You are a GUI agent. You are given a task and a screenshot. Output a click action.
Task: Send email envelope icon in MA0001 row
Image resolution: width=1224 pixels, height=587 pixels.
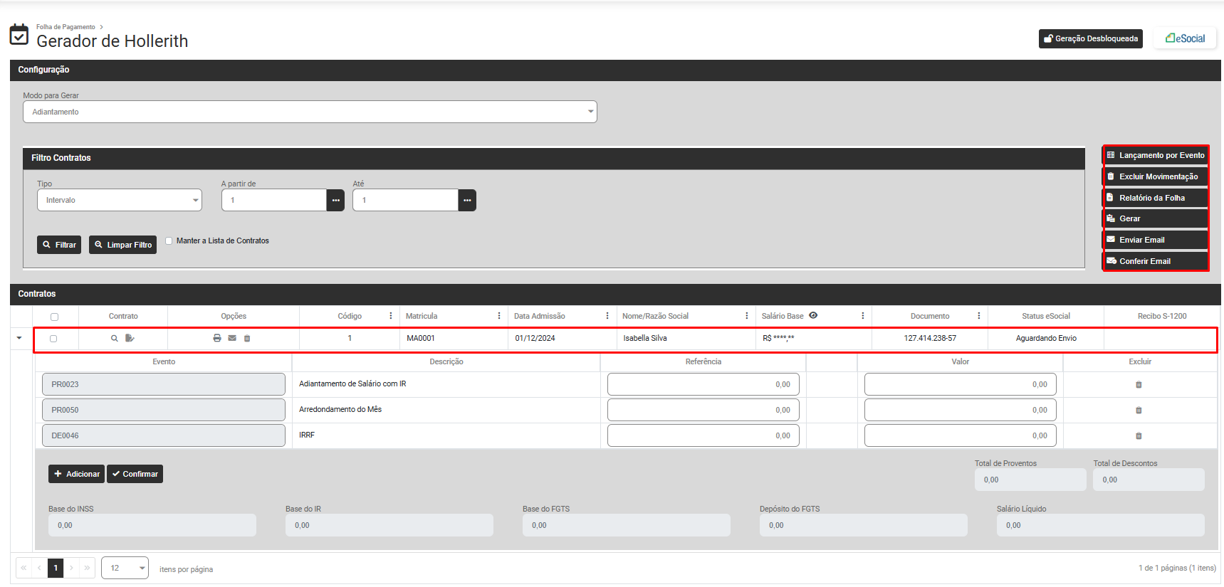(232, 339)
